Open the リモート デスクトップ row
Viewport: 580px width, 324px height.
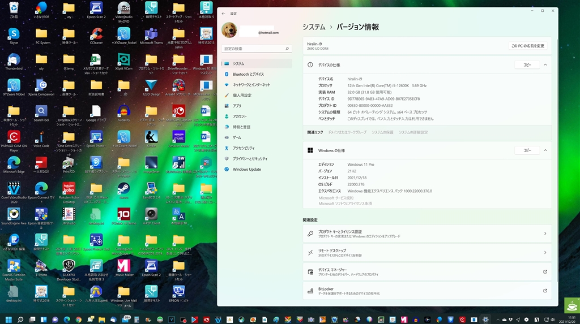[x=427, y=253]
